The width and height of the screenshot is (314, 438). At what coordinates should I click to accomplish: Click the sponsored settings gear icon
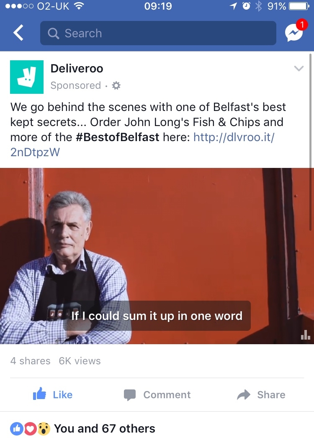[x=116, y=85]
